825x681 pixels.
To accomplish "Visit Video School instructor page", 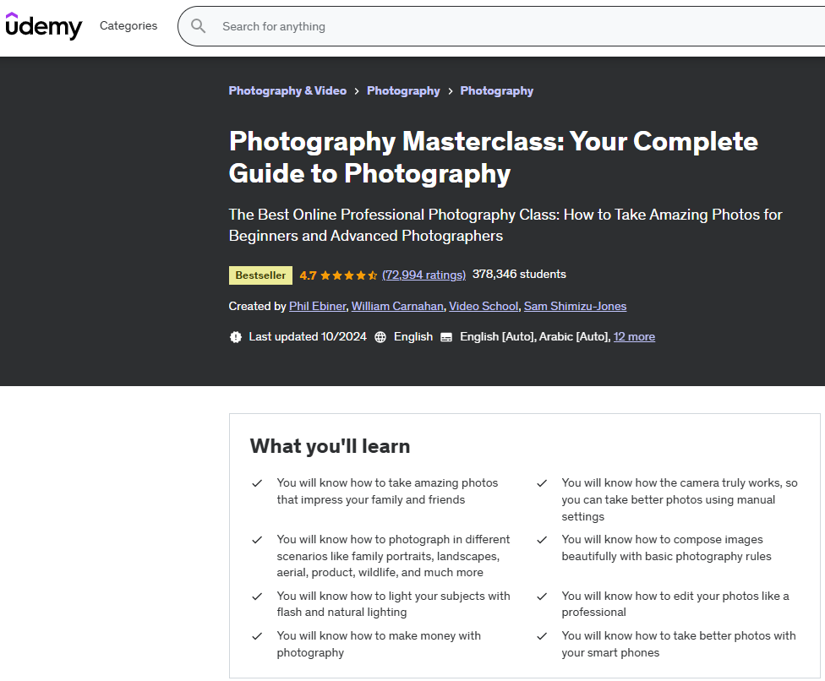I will point(483,307).
